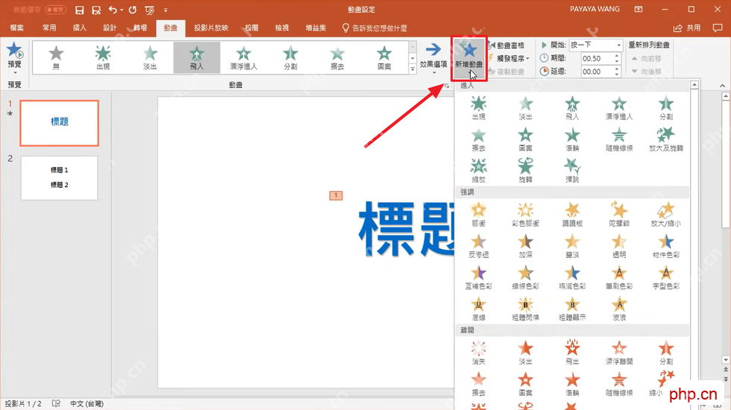Choose 加深 emphasis effect

525,246
